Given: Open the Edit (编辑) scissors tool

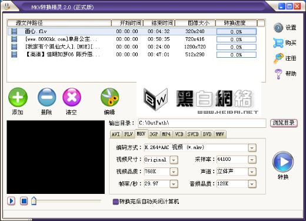Looking at the screenshot, I should coord(109,97).
